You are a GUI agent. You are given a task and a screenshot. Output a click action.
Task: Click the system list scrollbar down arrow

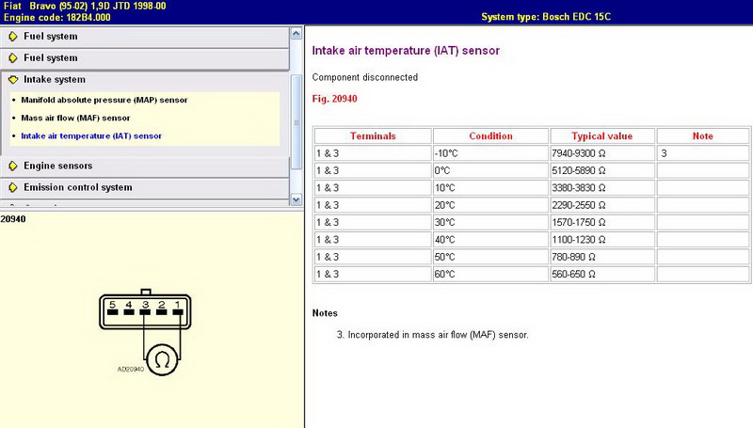coord(296,199)
